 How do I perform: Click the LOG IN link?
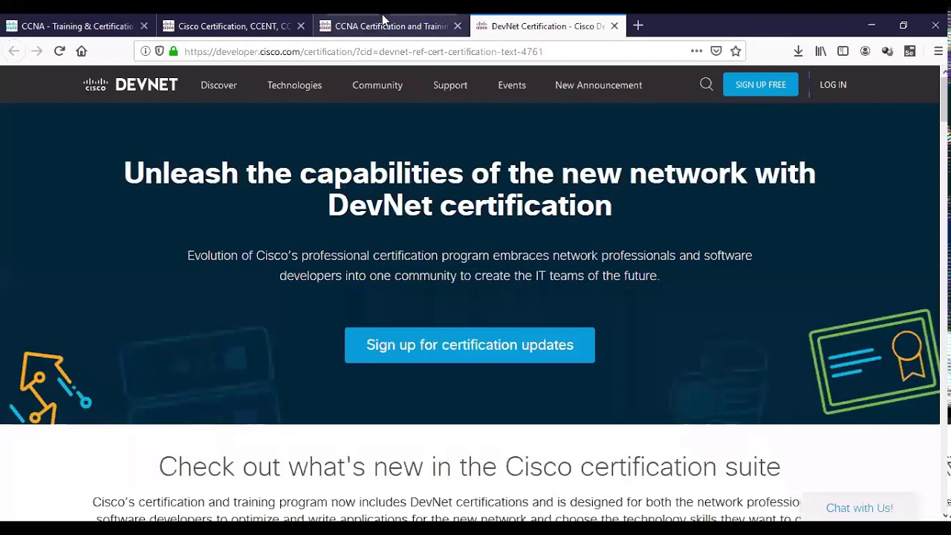(x=833, y=85)
